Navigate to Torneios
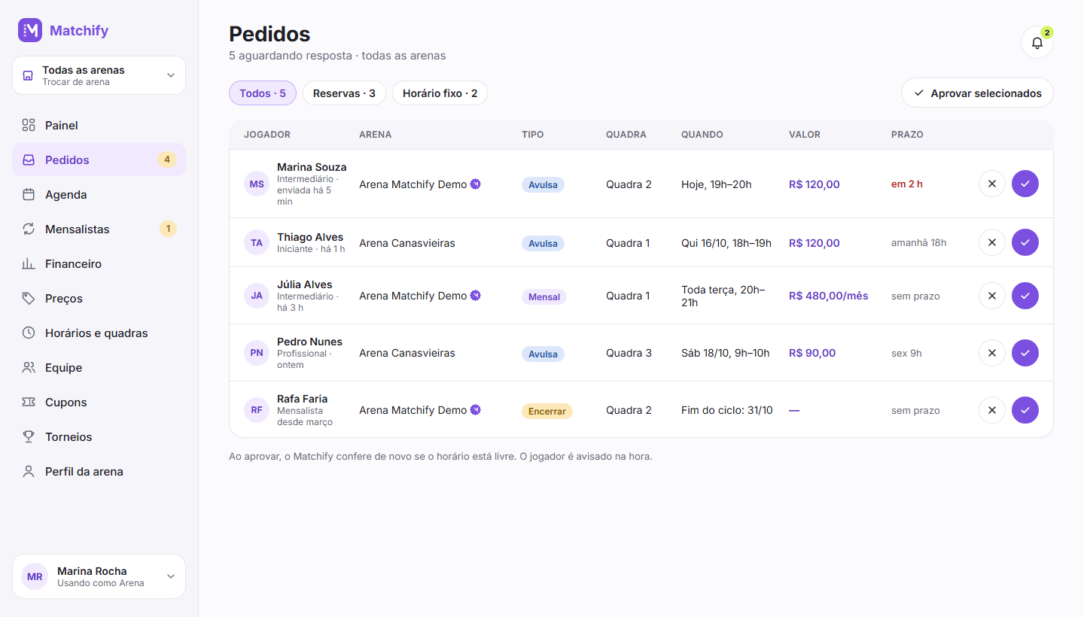 [99, 437]
